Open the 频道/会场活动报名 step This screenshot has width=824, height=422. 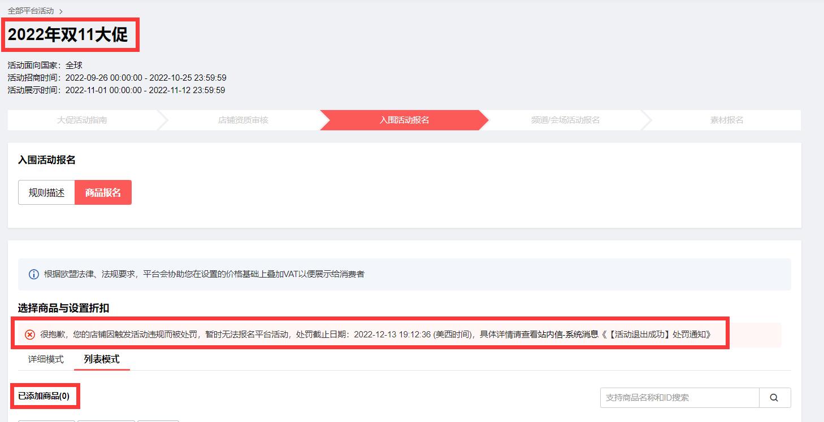566,120
